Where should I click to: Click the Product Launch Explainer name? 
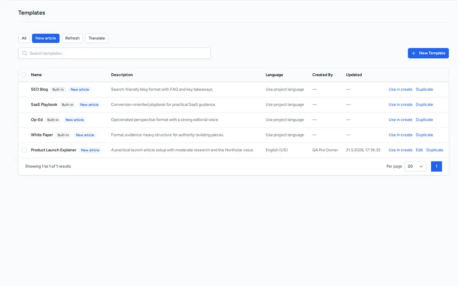[x=54, y=150]
